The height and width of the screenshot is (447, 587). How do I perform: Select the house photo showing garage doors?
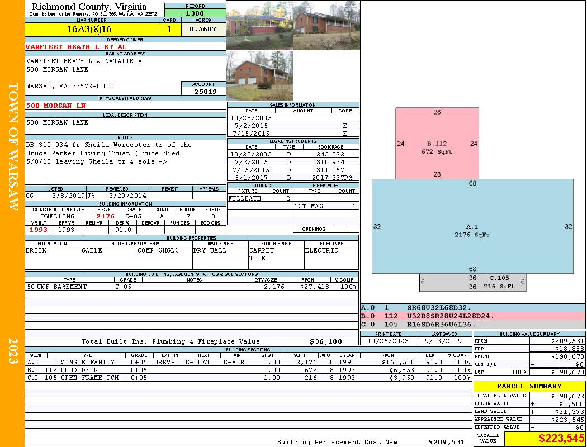[x=259, y=75]
